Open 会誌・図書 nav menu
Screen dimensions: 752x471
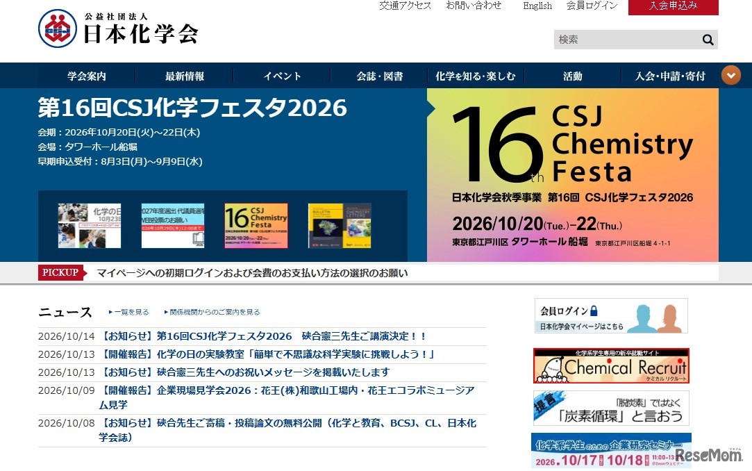[379, 76]
